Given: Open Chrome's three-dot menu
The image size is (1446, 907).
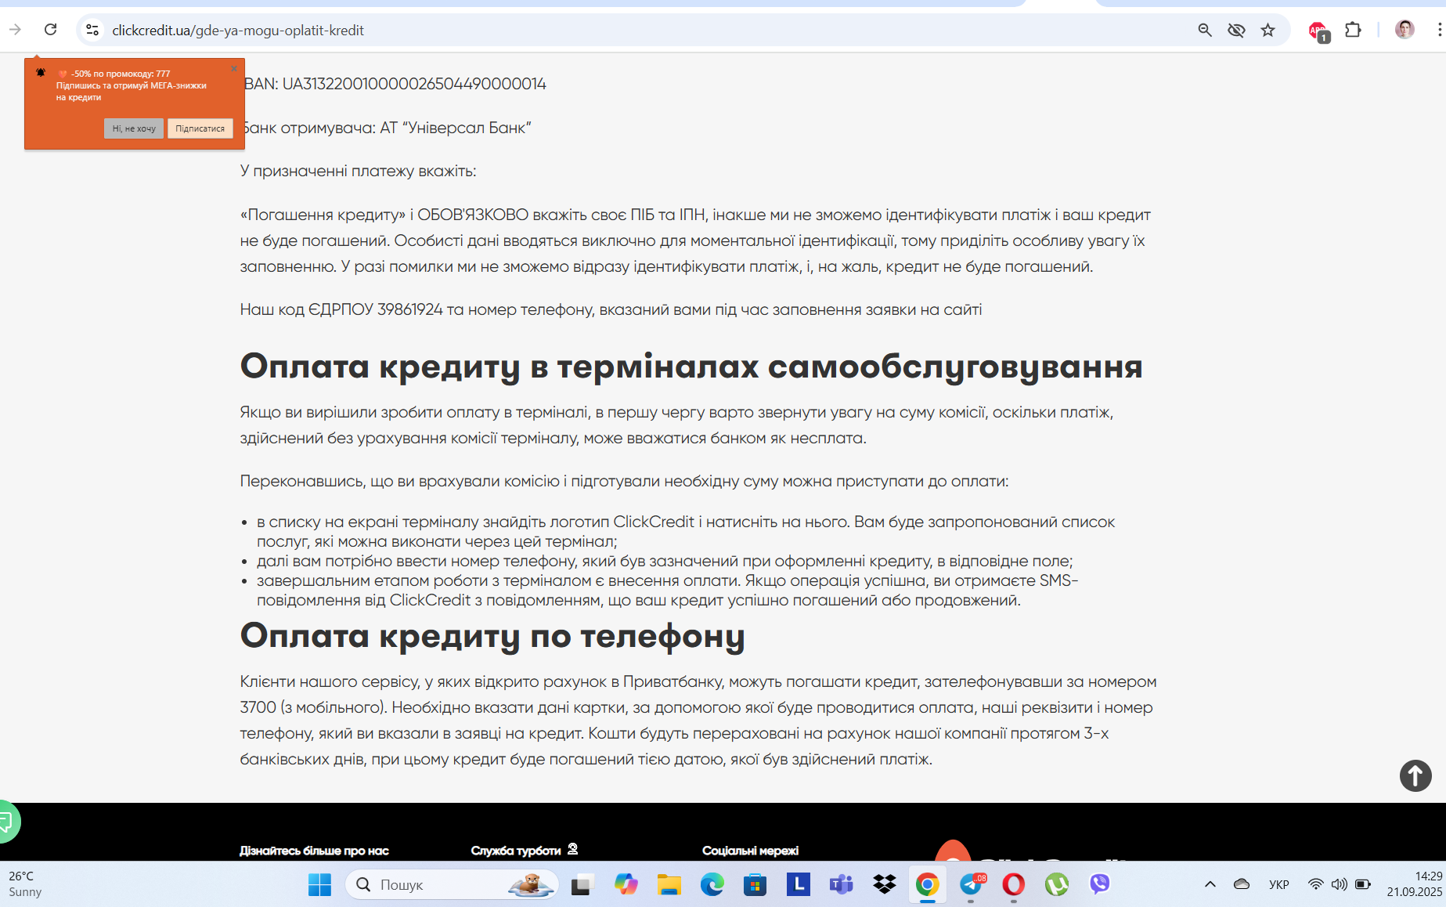Looking at the screenshot, I should (1439, 30).
